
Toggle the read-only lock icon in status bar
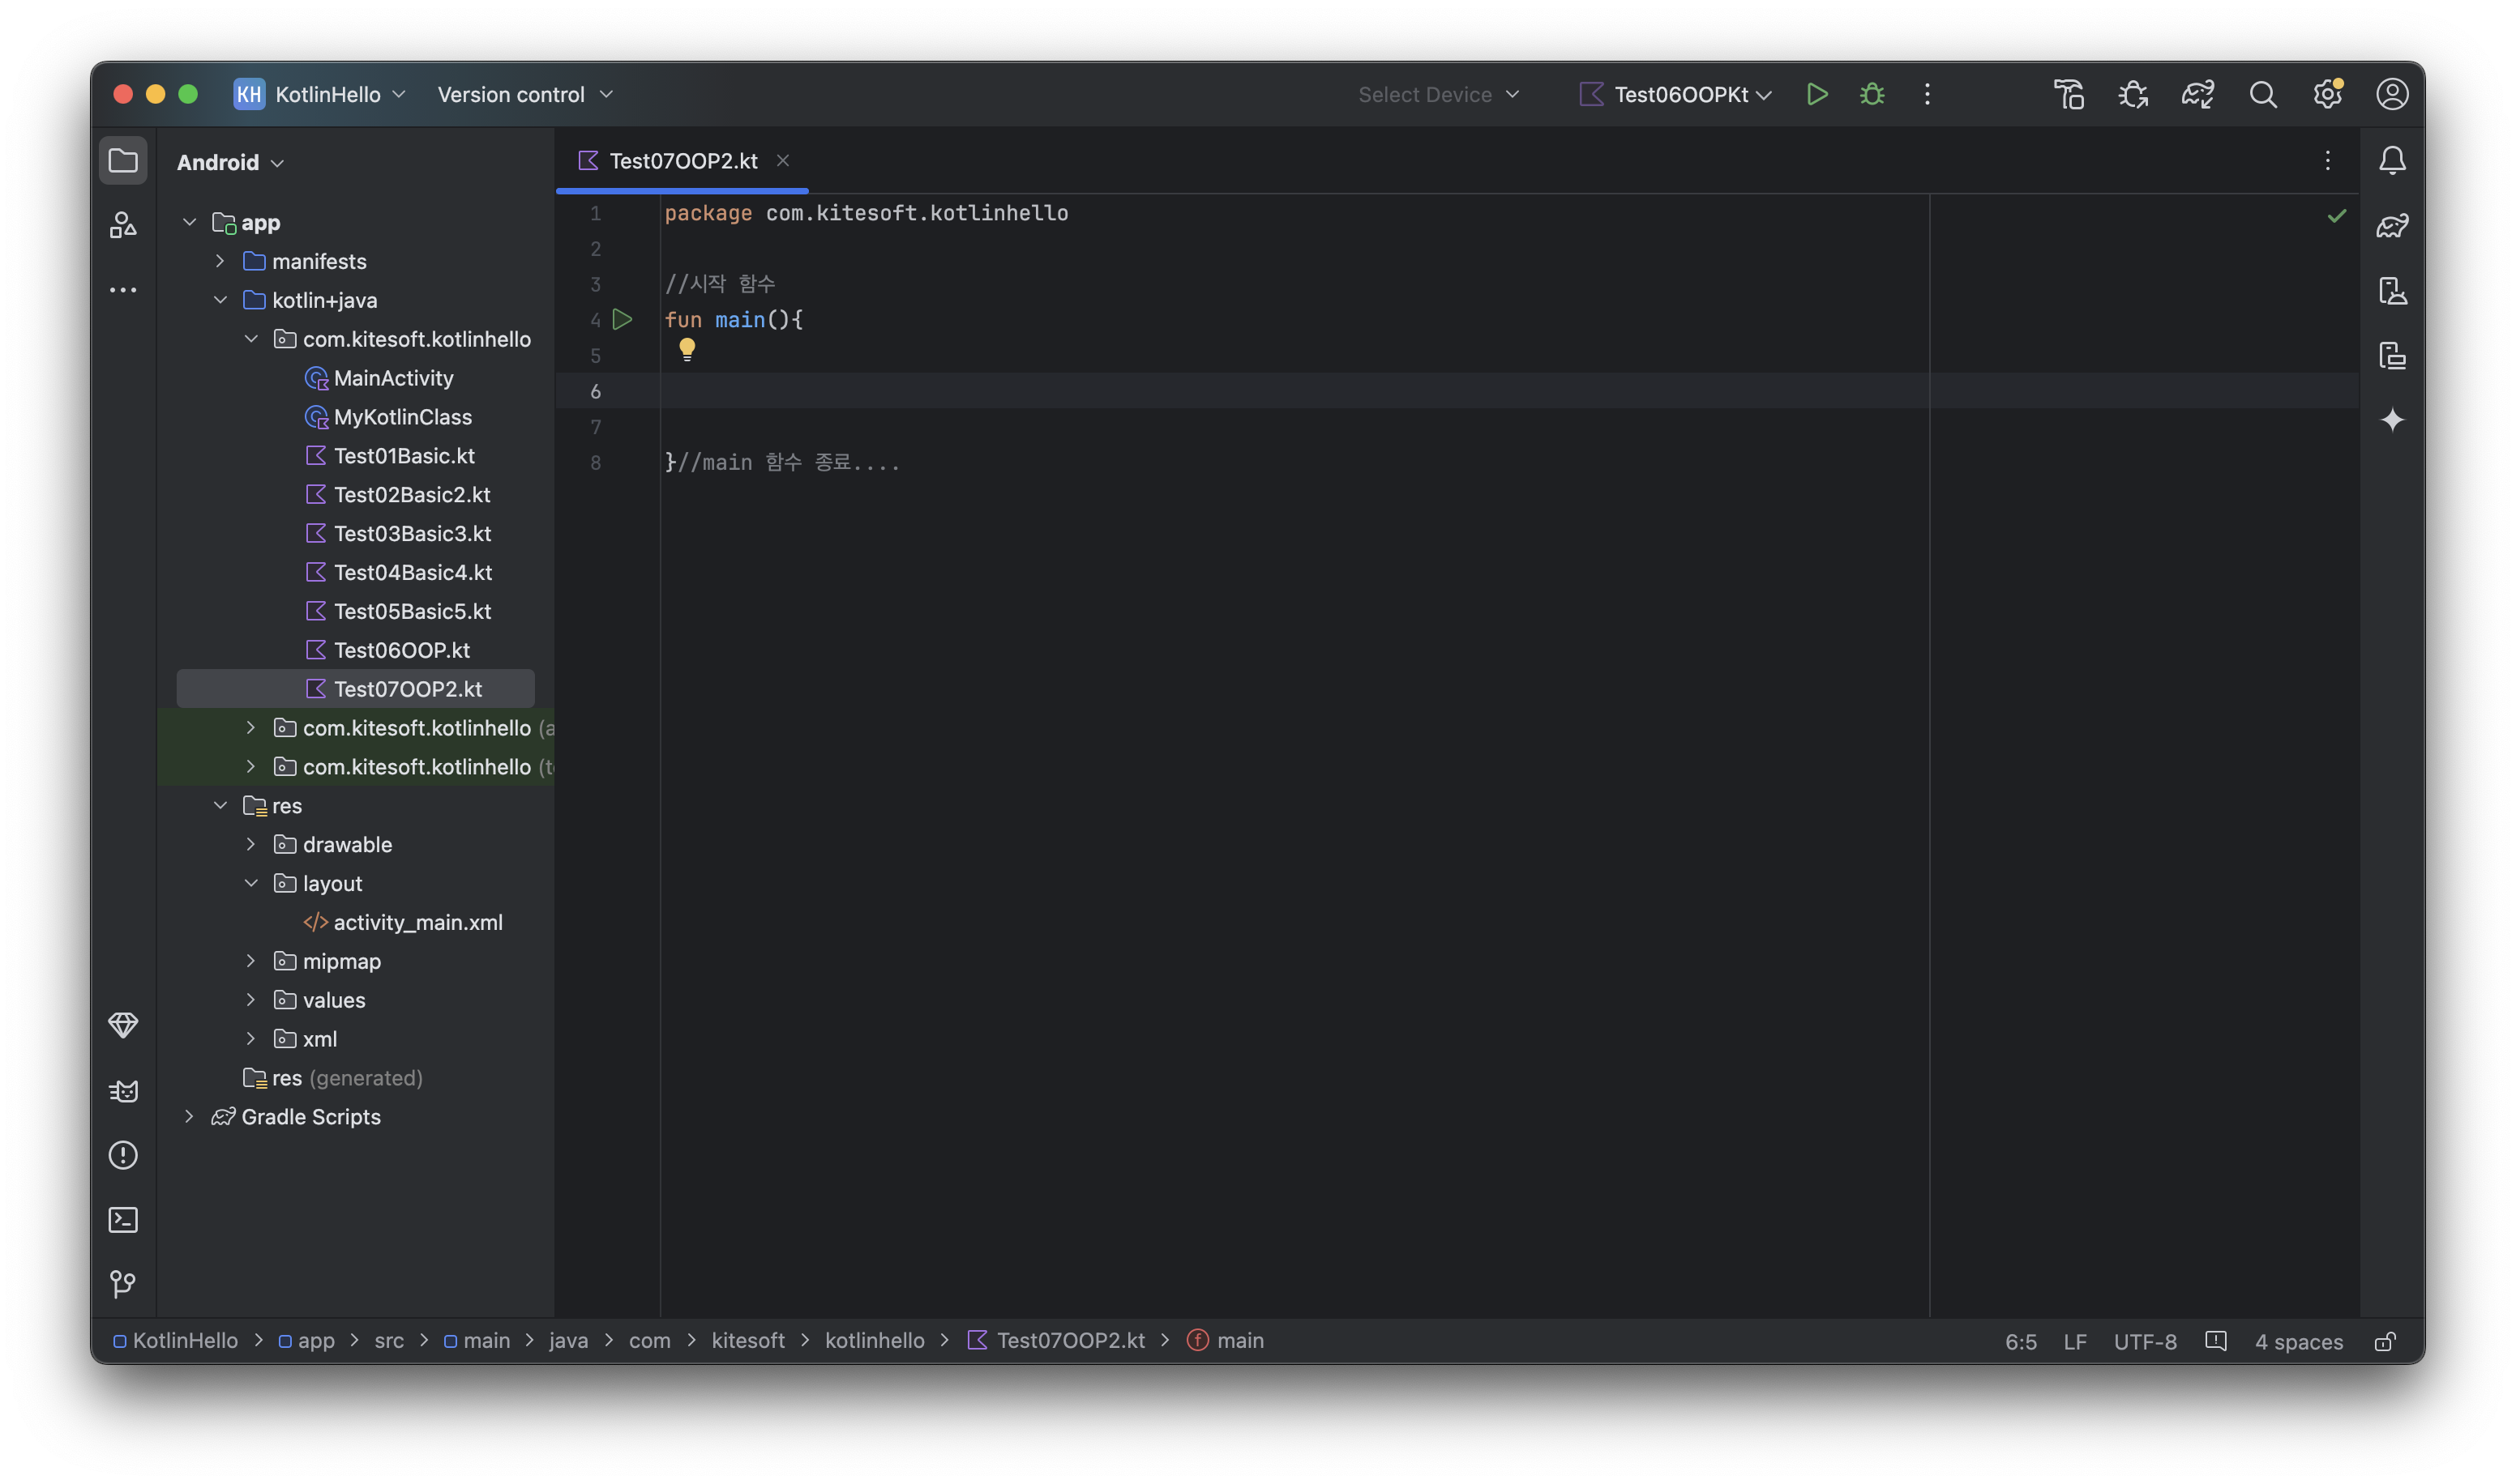point(2385,1341)
